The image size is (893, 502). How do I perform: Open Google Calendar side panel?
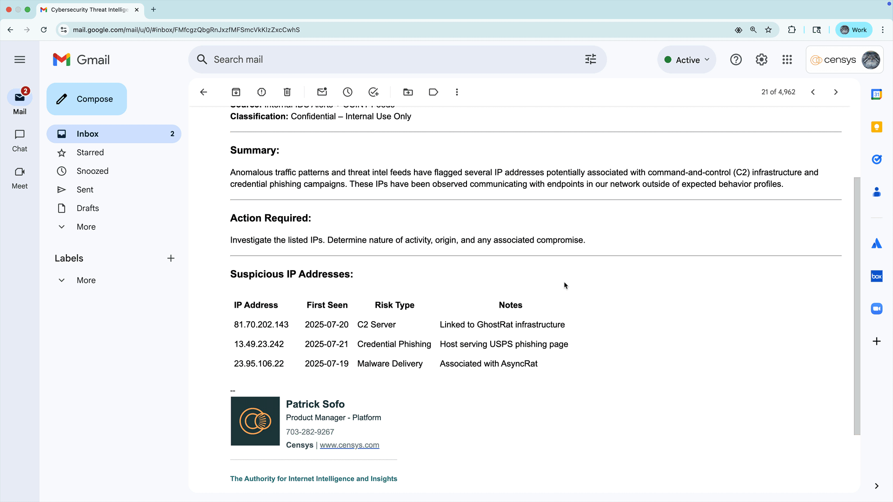(876, 94)
